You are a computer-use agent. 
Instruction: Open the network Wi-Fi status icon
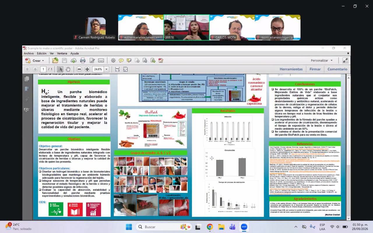tap(332, 227)
